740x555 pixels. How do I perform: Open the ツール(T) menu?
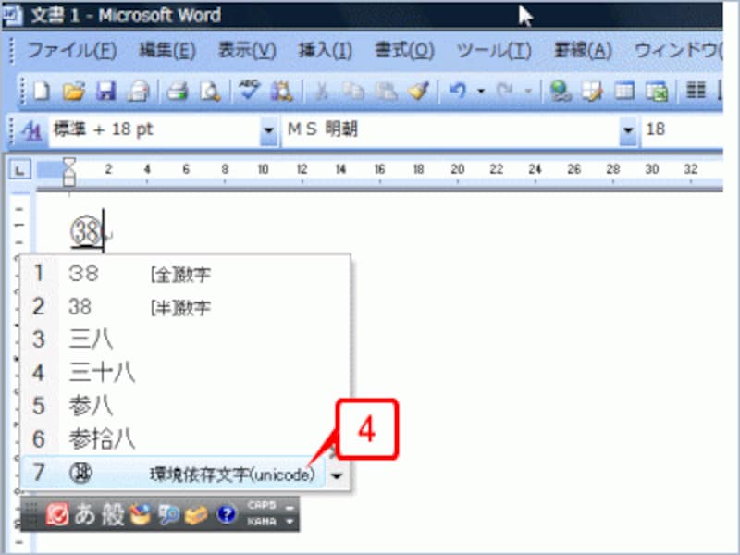494,50
